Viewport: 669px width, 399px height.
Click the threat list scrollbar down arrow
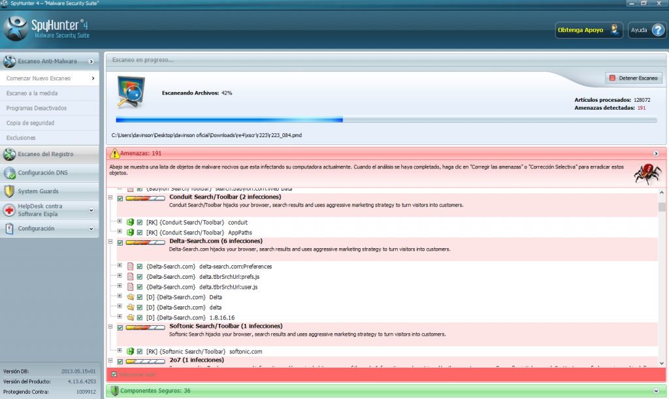[662, 363]
